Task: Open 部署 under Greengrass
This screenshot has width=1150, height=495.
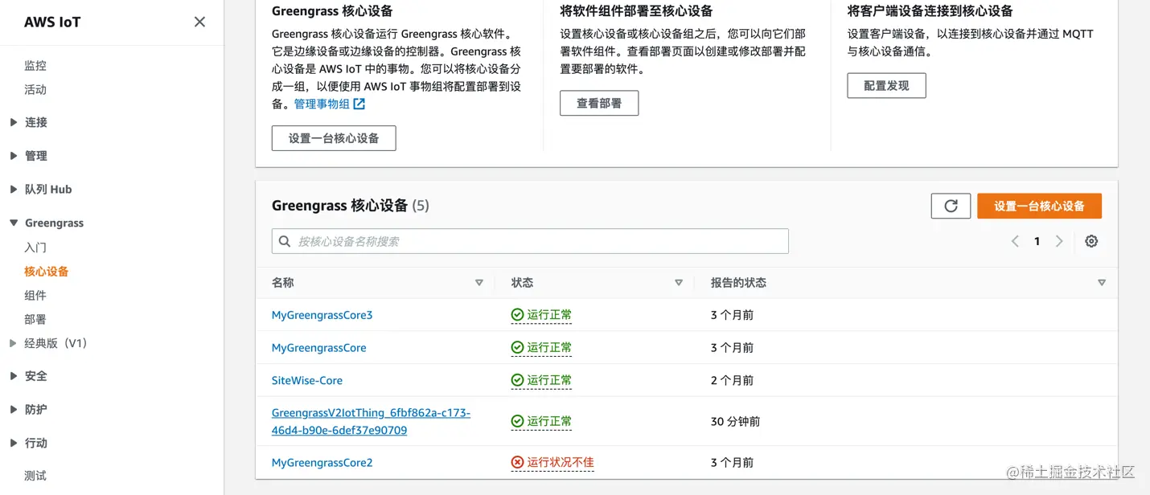Action: point(35,319)
